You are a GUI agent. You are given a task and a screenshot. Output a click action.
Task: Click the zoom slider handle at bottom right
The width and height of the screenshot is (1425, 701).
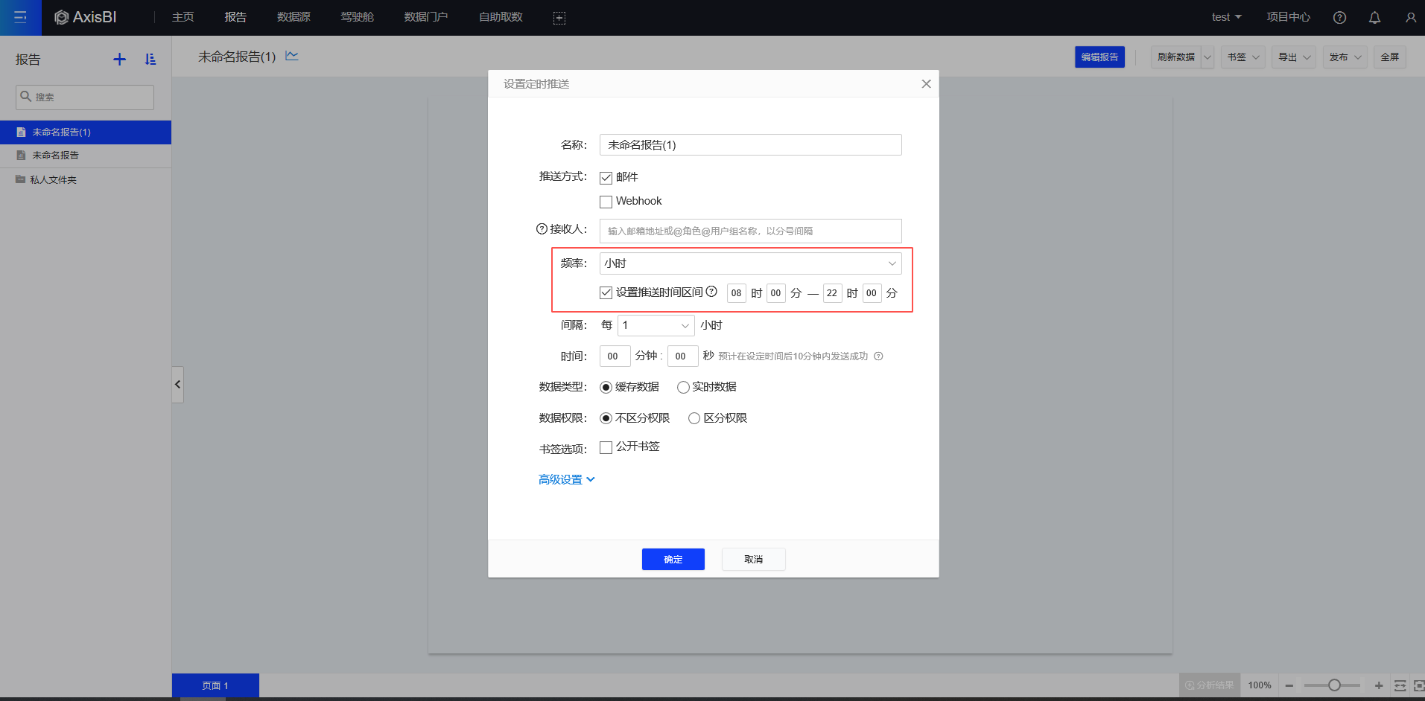pos(1334,685)
